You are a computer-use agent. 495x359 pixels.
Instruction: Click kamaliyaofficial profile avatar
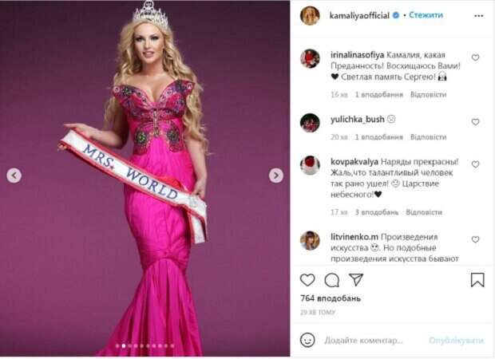click(310, 15)
